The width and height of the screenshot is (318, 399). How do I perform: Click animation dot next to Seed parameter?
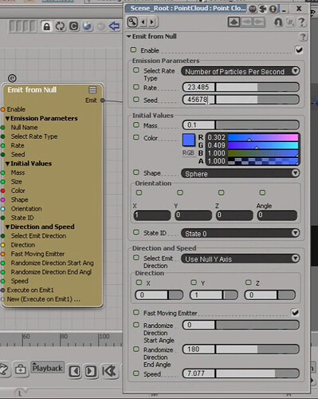point(136,100)
